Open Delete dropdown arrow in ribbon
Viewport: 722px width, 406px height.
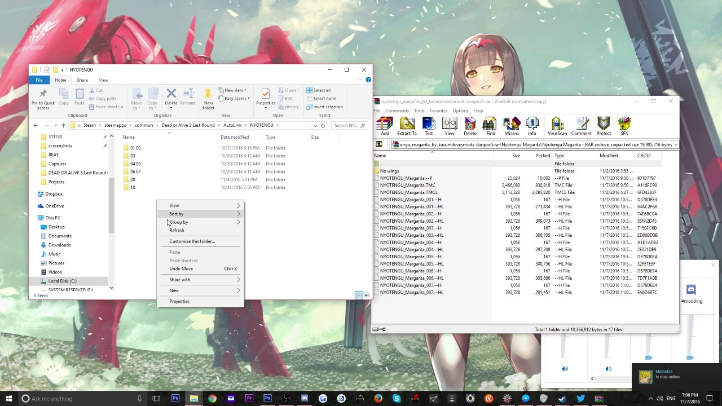[171, 108]
